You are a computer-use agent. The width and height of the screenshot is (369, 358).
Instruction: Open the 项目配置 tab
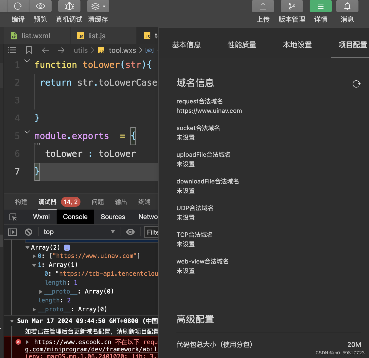pos(353,45)
